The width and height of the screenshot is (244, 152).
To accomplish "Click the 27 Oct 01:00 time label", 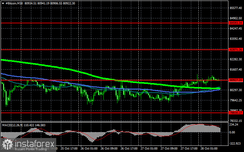I will [149, 149].
